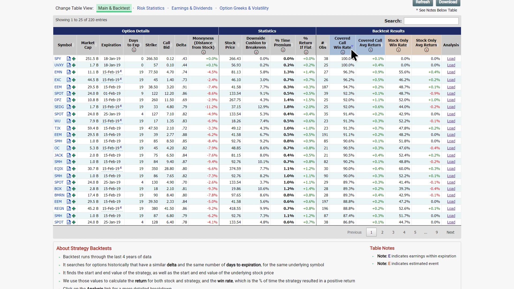Open the document icon for SPY row
The width and height of the screenshot is (514, 289).
pos(69,59)
